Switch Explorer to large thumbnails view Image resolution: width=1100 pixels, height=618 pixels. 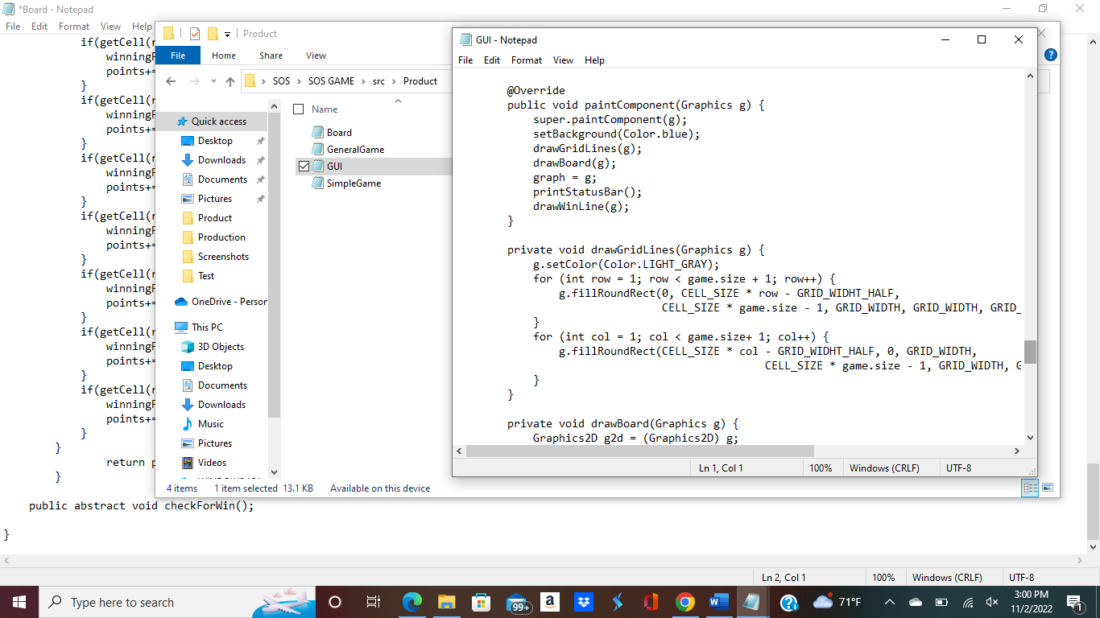pyautogui.click(x=1048, y=487)
